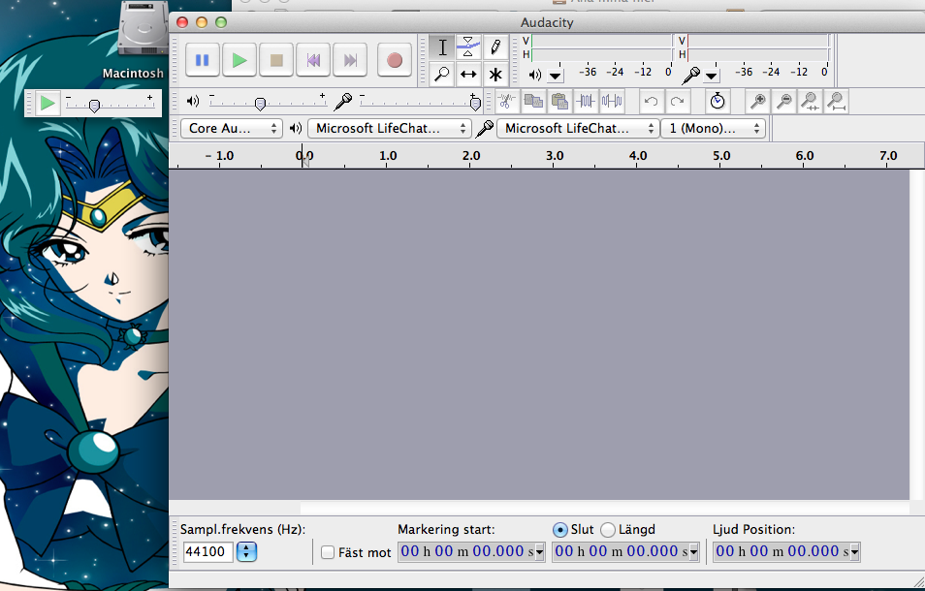Skip to the start of the project

click(313, 59)
